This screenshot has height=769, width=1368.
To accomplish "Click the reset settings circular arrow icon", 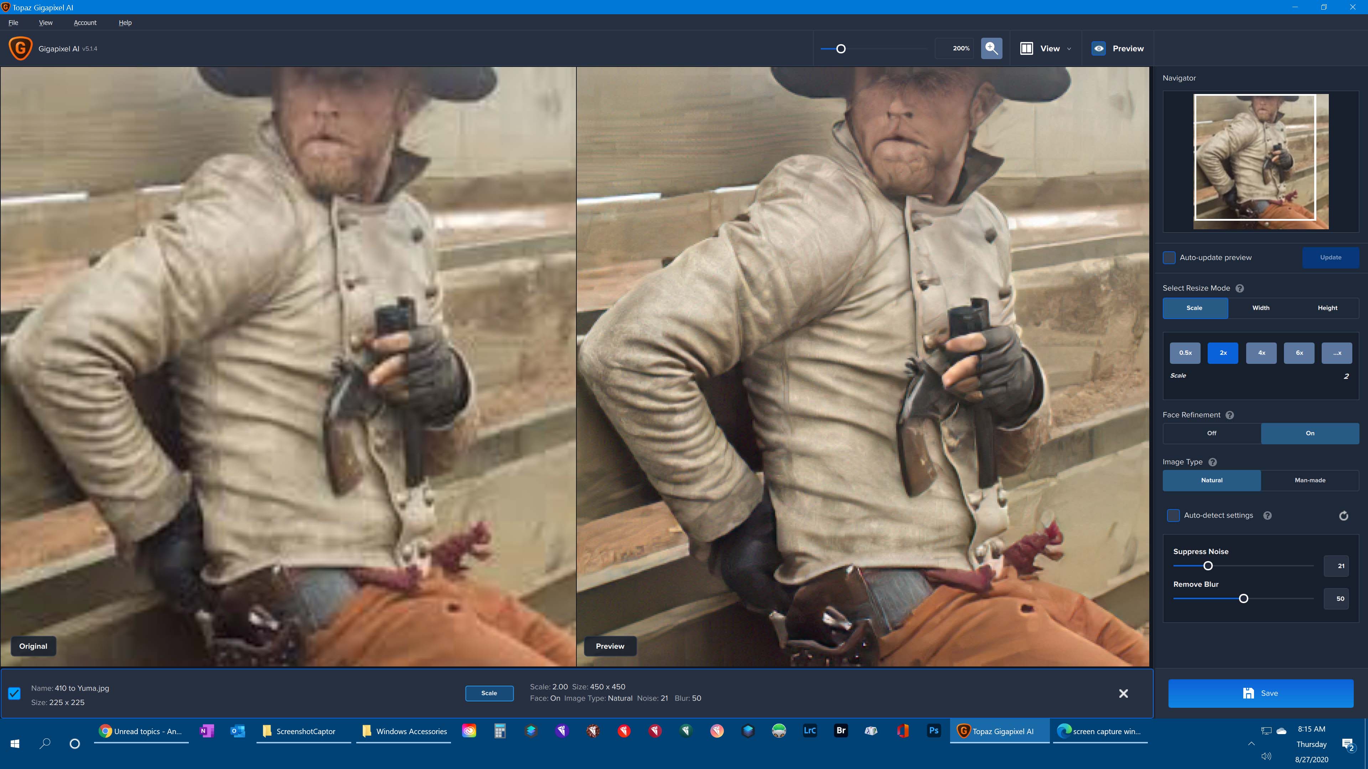I will pos(1343,516).
